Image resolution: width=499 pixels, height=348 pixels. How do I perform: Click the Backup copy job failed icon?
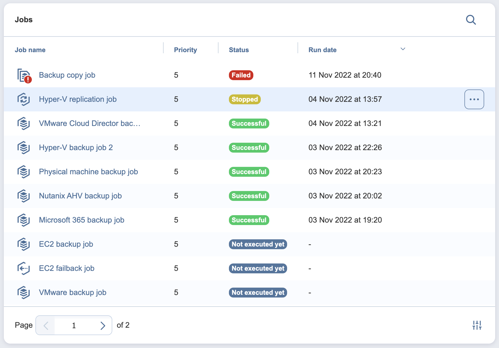24,75
